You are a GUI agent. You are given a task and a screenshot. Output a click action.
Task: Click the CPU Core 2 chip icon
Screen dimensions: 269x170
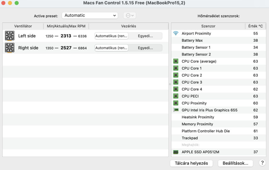coord(176,75)
